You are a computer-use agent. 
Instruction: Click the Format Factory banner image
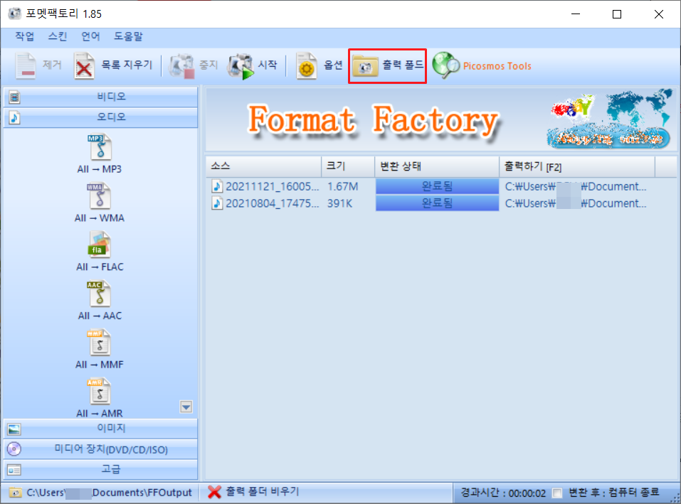[440, 119]
